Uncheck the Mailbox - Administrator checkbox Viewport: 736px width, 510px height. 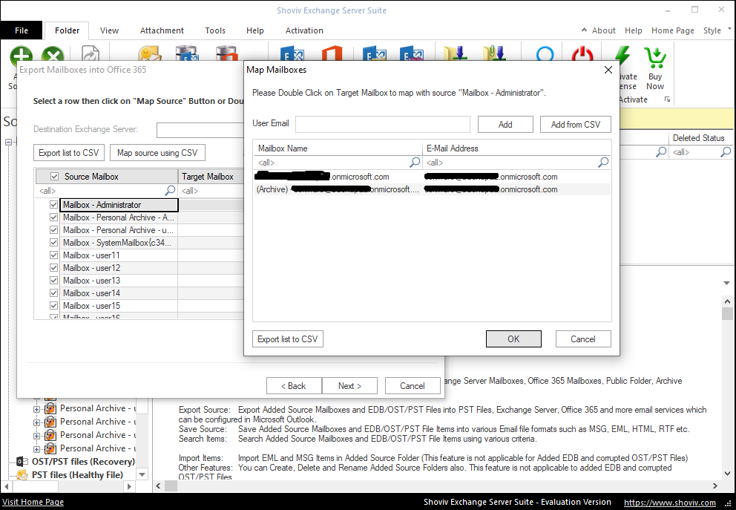pyautogui.click(x=53, y=205)
